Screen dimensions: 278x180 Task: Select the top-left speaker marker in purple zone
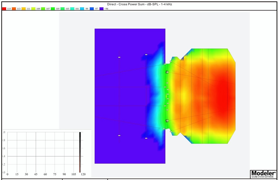pos(119,57)
